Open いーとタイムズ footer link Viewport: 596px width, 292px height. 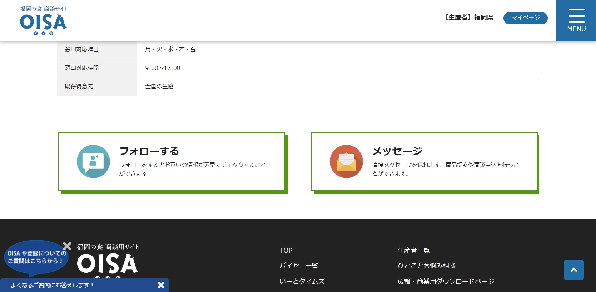point(302,281)
